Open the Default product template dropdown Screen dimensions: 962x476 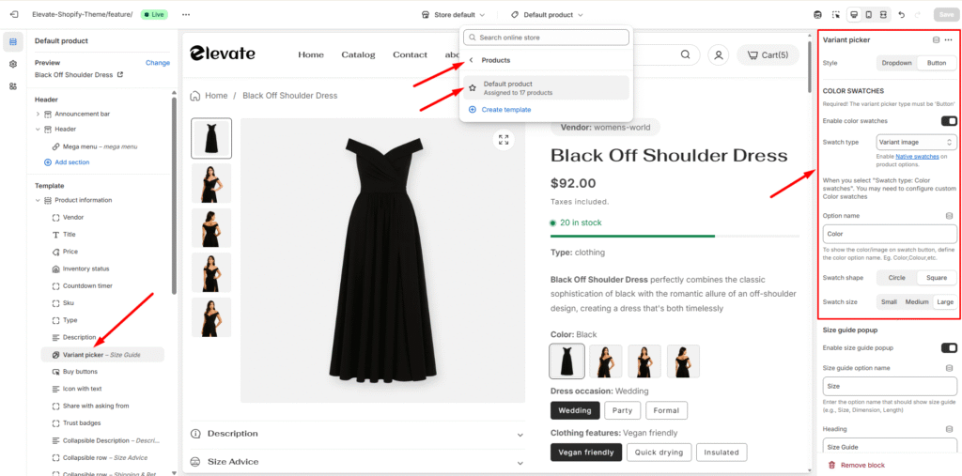coord(547,15)
